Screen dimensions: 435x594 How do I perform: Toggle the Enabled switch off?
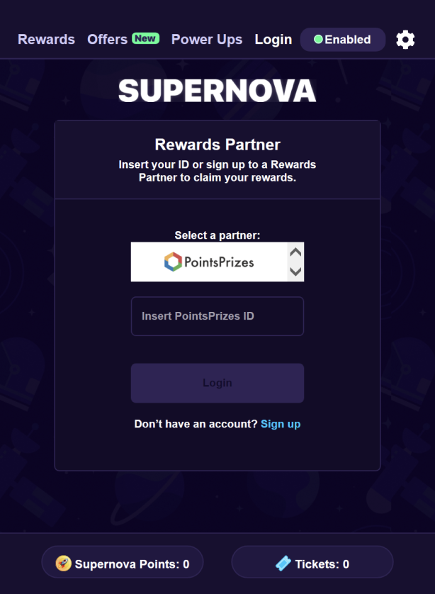click(343, 40)
